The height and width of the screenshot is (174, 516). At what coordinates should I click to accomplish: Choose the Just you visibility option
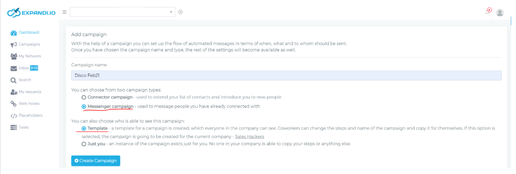click(x=84, y=144)
